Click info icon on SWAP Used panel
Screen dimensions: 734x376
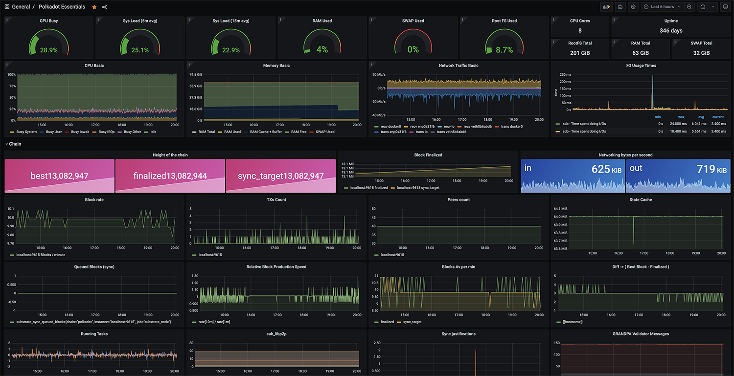coord(371,19)
